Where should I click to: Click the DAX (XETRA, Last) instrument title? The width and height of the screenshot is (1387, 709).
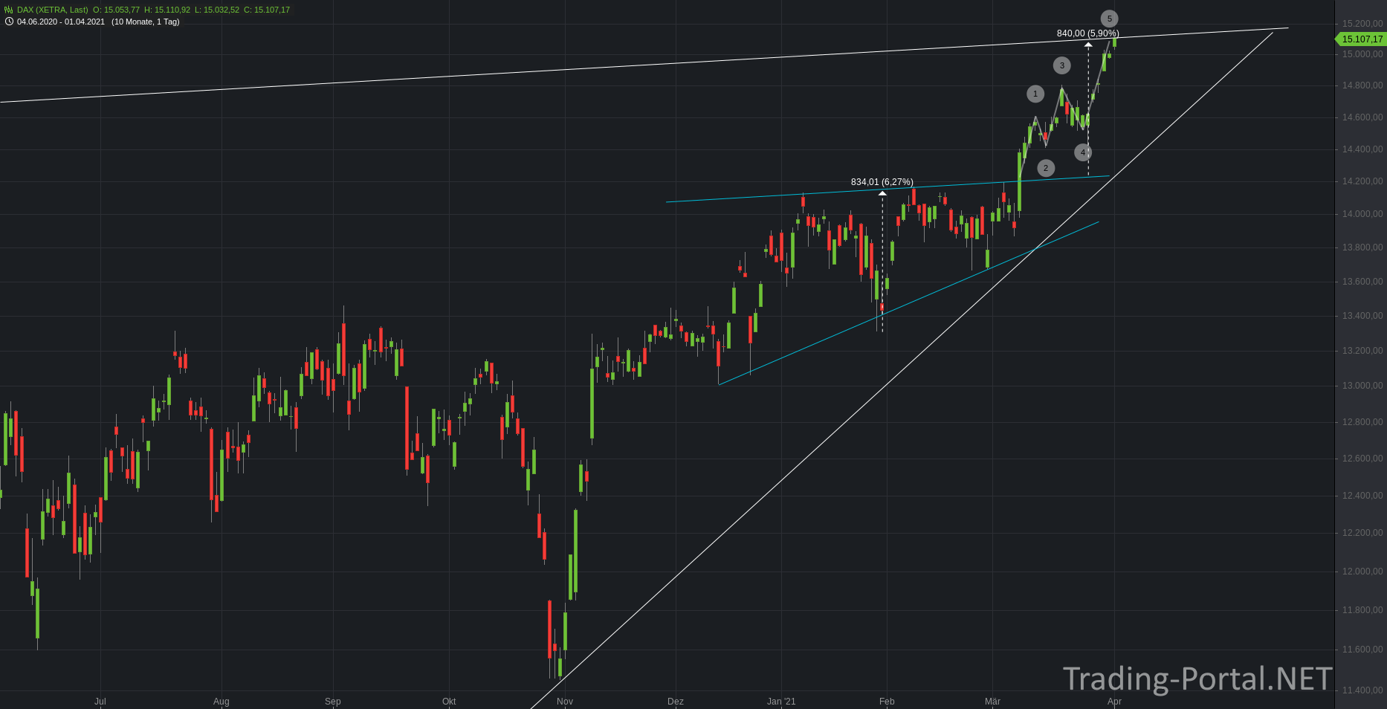(x=52, y=10)
